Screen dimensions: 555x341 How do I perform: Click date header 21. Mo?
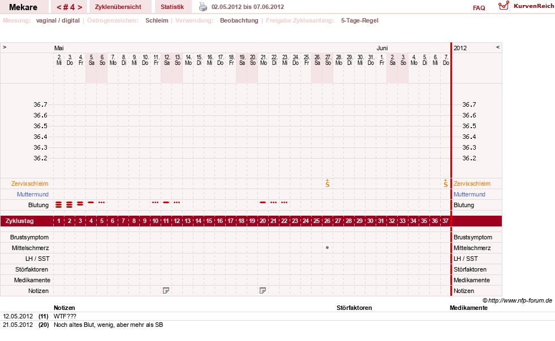(x=264, y=60)
